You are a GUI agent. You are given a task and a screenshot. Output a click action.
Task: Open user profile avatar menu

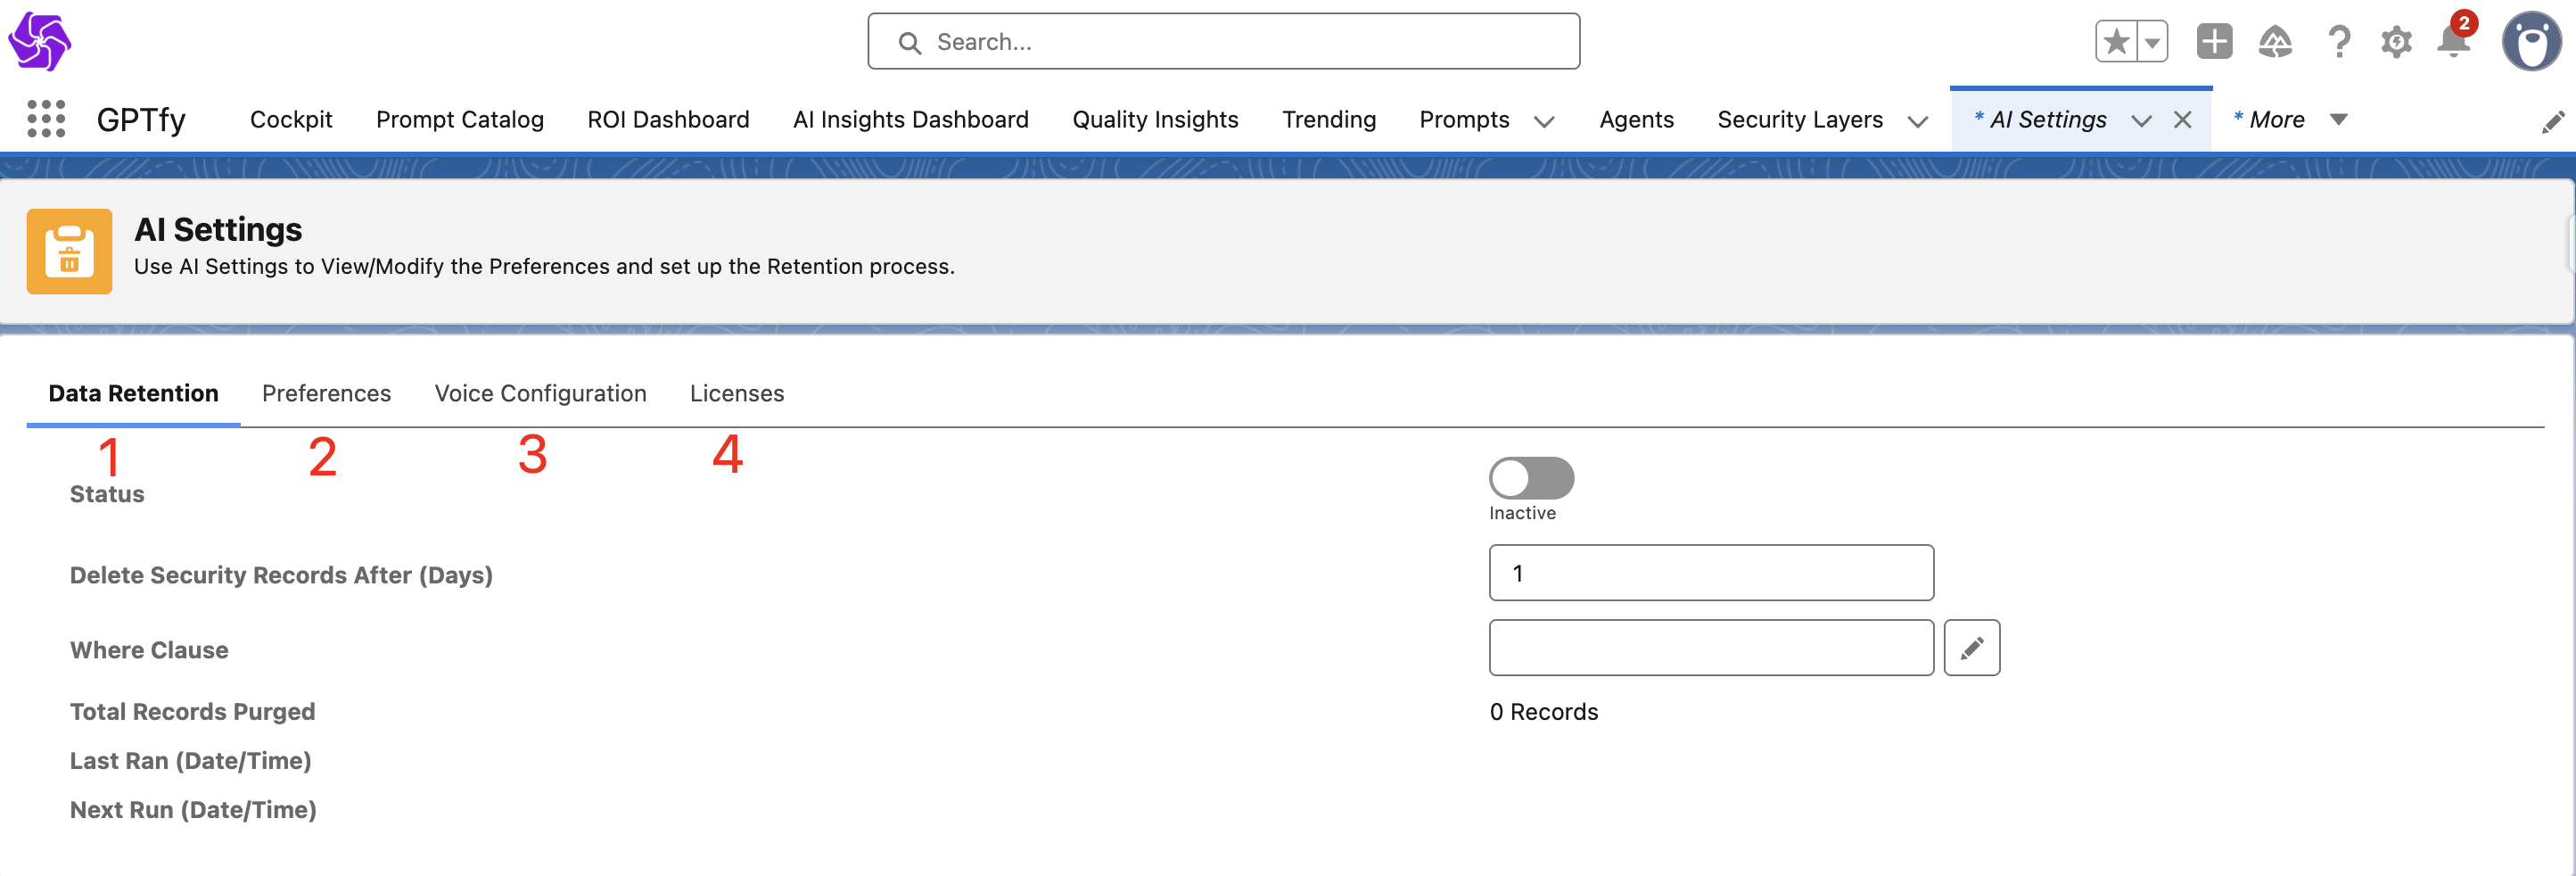[x=2531, y=42]
